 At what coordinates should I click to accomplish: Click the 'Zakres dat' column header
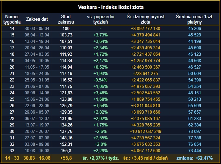tap(37, 19)
